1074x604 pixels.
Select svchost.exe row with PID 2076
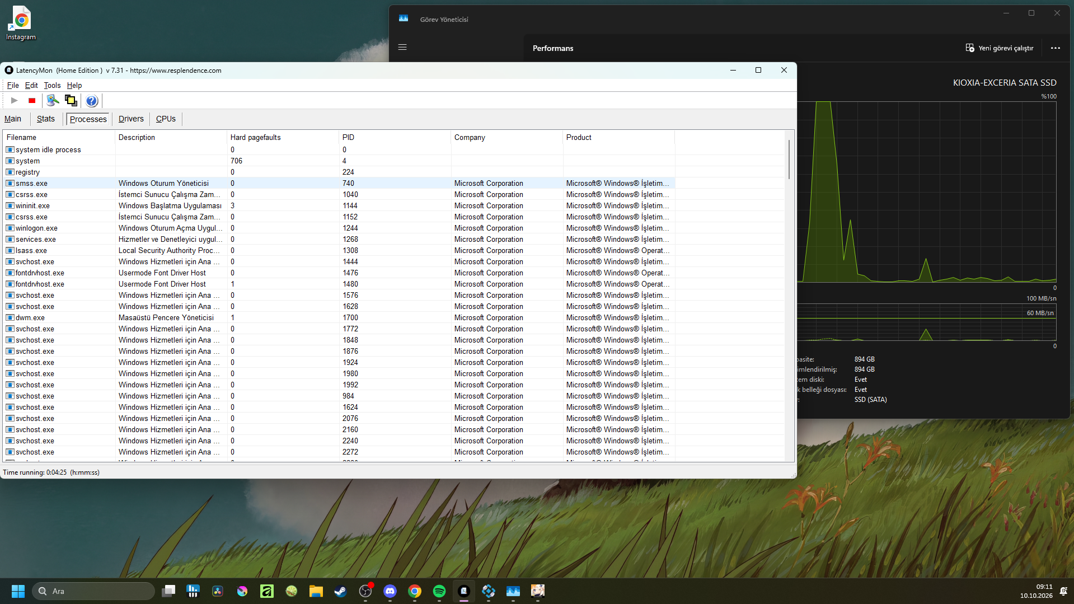click(x=339, y=418)
